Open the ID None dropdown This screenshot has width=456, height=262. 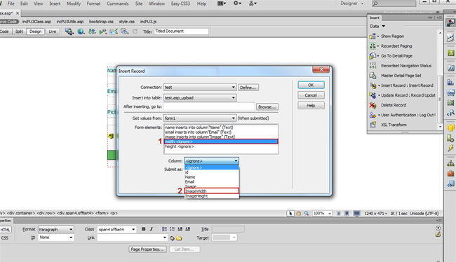56,237
